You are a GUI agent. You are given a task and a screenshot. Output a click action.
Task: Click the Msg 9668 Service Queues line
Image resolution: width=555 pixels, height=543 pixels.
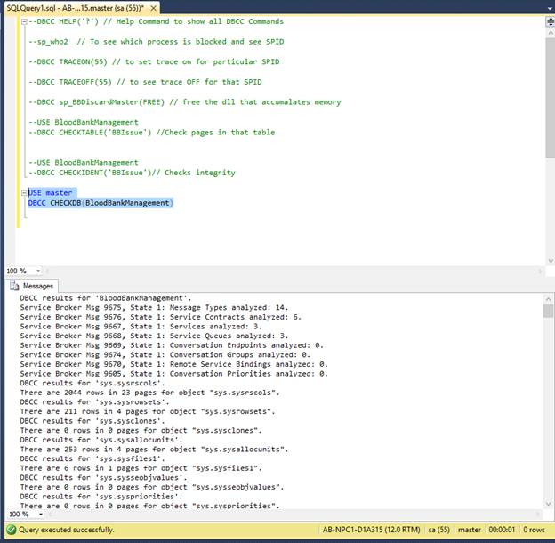[x=154, y=336]
